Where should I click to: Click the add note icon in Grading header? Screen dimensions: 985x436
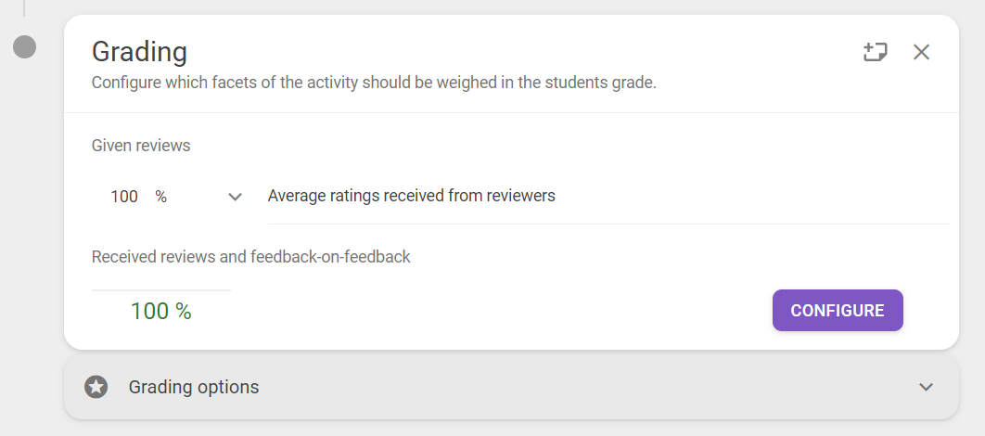(875, 52)
